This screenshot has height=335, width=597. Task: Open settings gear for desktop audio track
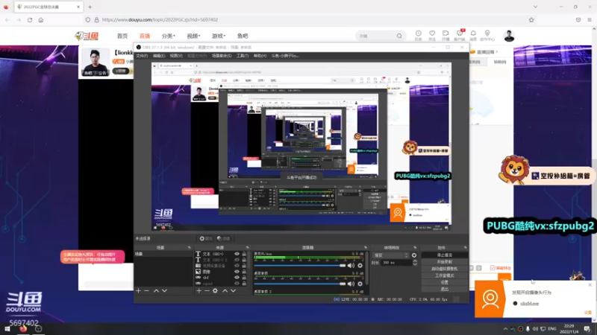click(x=360, y=284)
